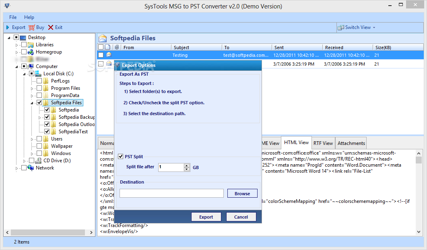This screenshot has width=427, height=250.
Task: Uncheck the Softpedia subfolder checkbox
Action: click(47, 110)
